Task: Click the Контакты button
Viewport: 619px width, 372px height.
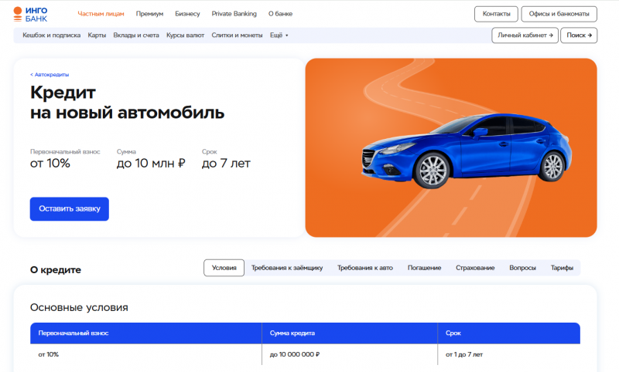Action: click(496, 14)
